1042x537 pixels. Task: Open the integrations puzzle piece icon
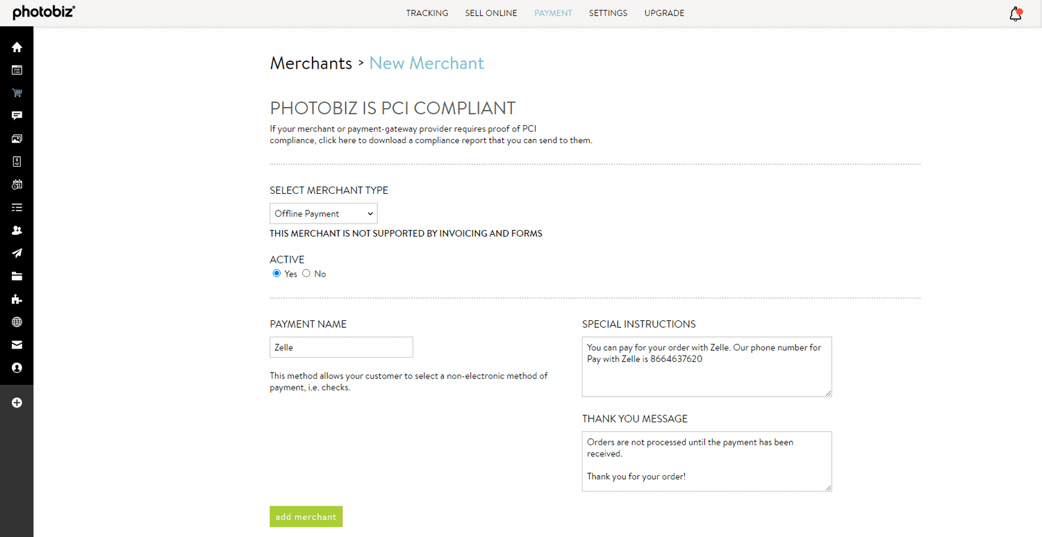(x=17, y=299)
